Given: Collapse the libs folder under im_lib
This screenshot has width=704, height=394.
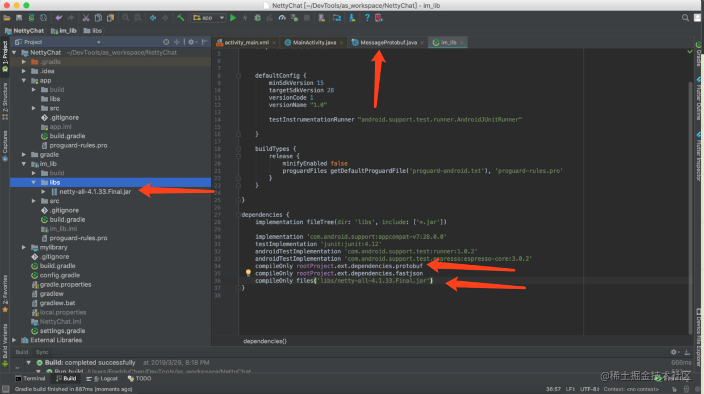Looking at the screenshot, I should click(33, 183).
